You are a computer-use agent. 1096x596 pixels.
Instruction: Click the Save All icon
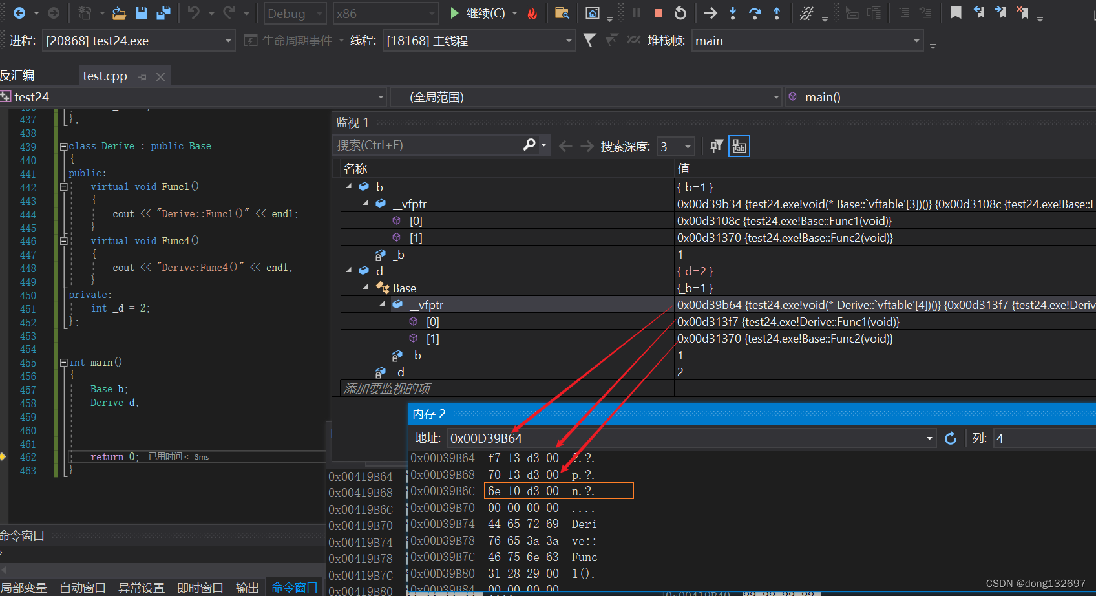click(x=163, y=13)
